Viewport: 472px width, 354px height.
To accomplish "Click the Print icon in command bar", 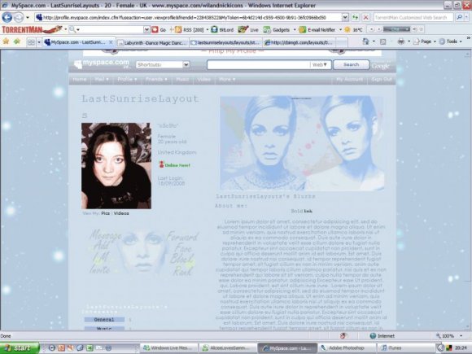I will coord(400,42).
